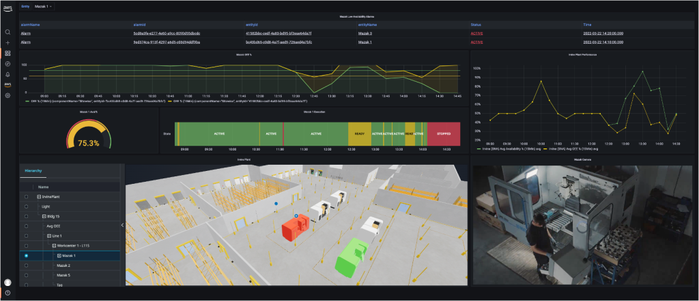Select the Line 1 radio button
The image size is (699, 301).
coord(27,236)
